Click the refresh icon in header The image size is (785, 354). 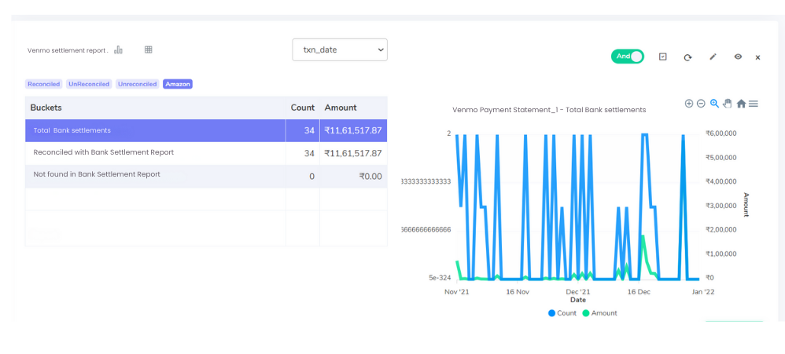click(687, 57)
